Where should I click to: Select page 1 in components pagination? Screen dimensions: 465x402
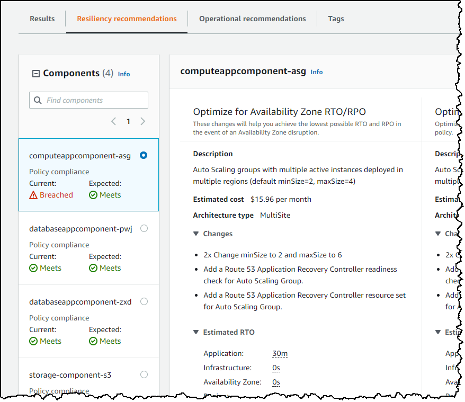128,121
